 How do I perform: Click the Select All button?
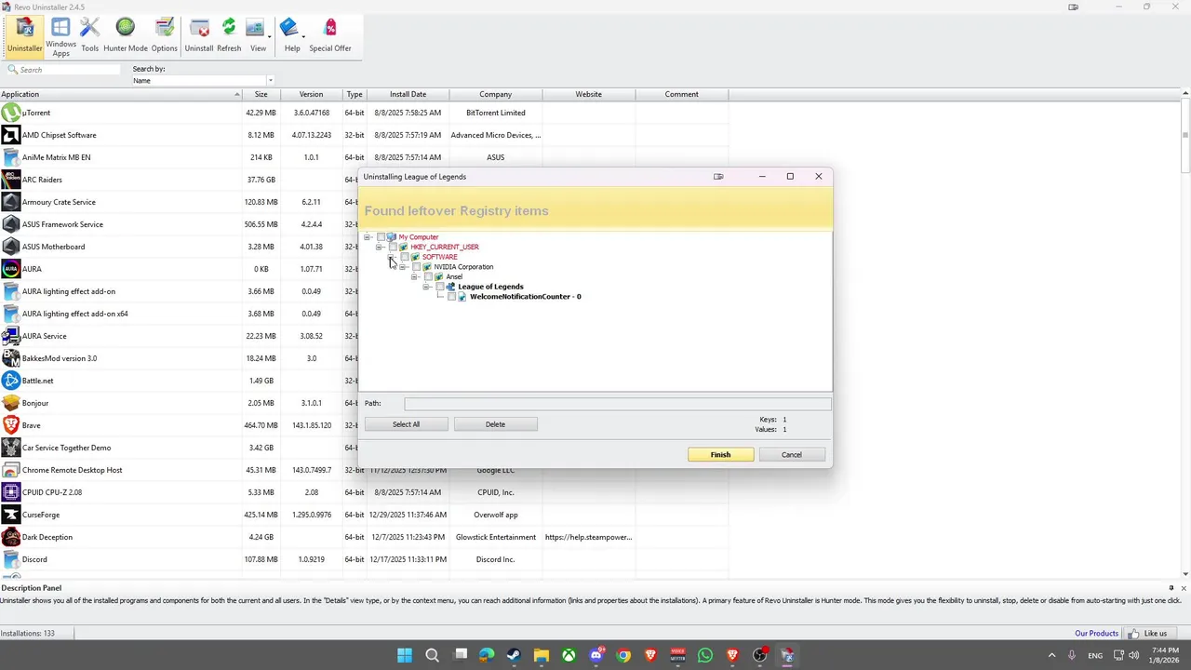pos(406,424)
